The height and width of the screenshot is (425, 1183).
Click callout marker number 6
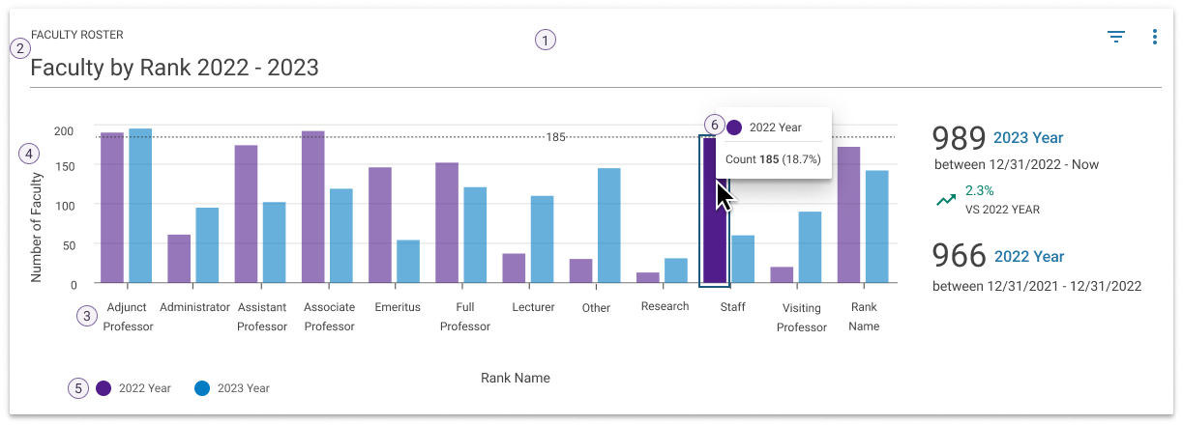click(714, 125)
